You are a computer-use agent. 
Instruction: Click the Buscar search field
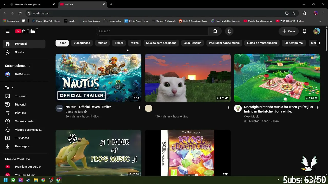click(x=152, y=31)
